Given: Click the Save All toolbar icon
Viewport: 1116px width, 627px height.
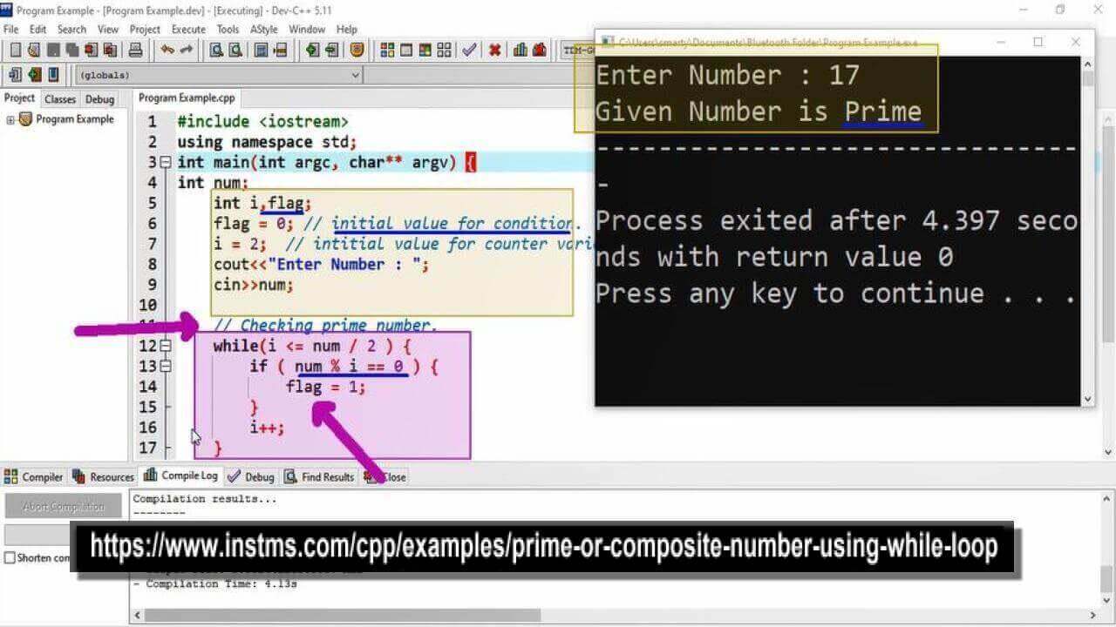Looking at the screenshot, I should pyautogui.click(x=71, y=50).
